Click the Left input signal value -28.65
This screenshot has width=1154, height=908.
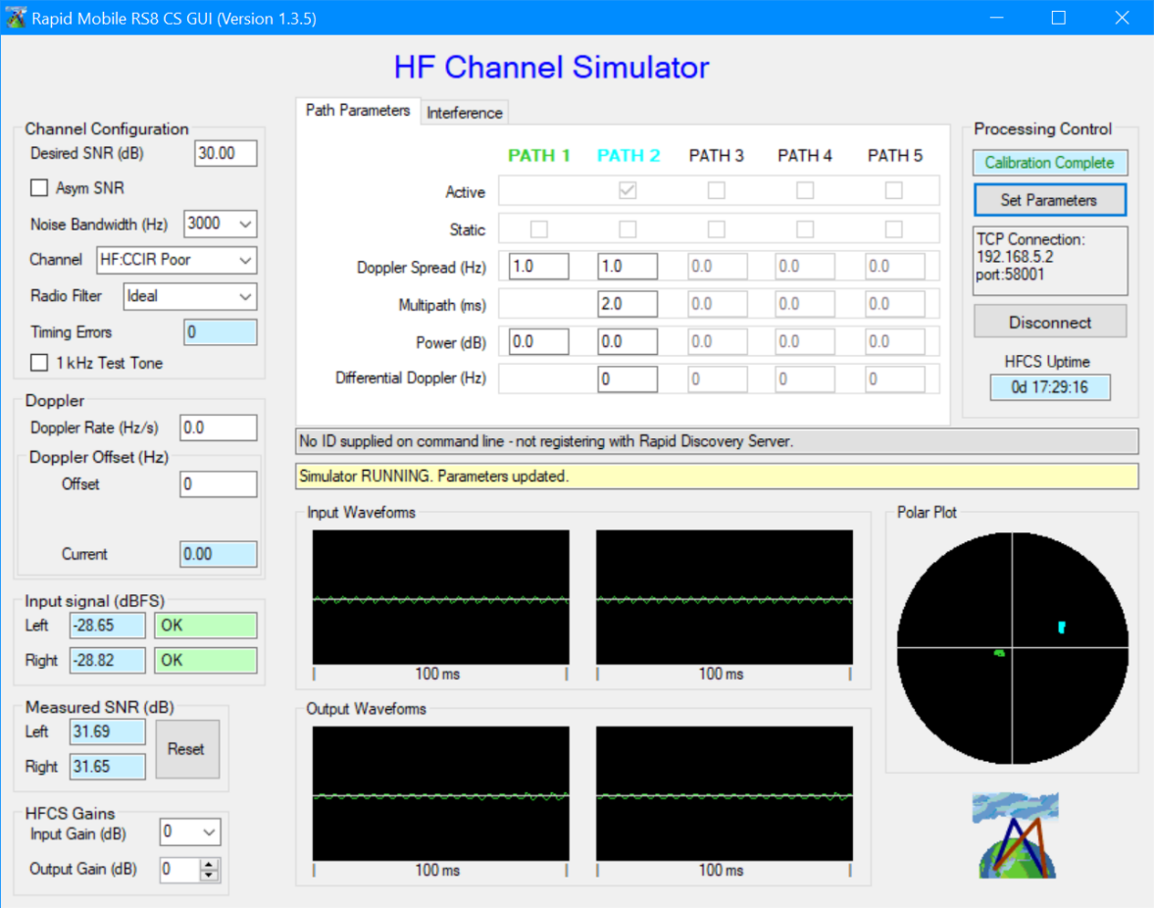(108, 626)
